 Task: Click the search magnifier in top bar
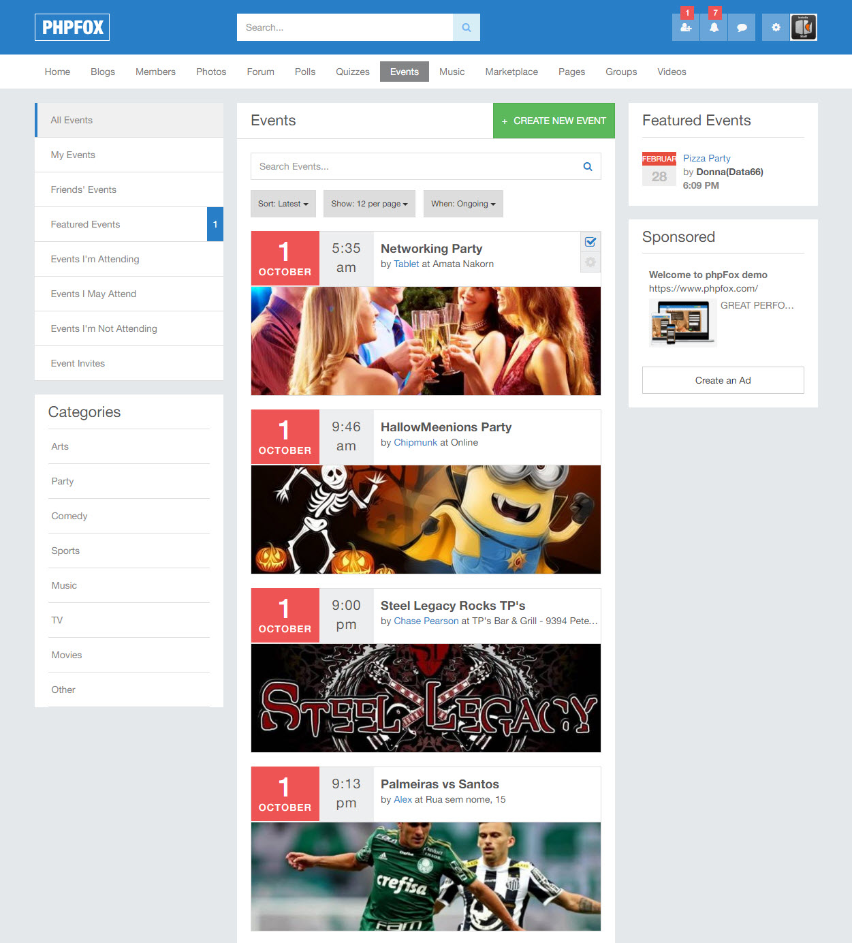tap(466, 27)
